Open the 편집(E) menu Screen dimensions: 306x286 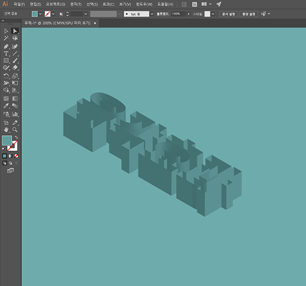[35, 4]
